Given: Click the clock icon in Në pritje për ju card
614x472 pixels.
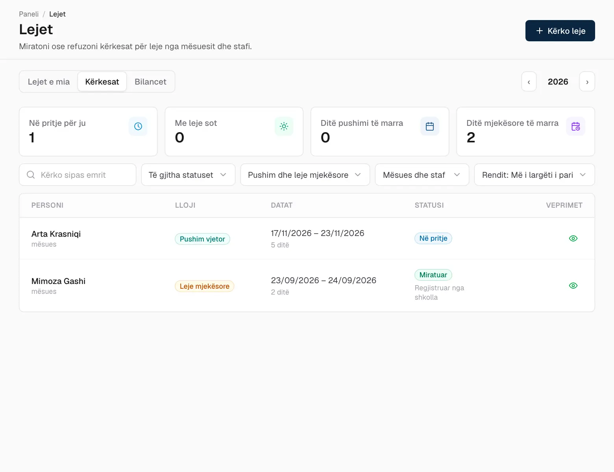Looking at the screenshot, I should 138,126.
